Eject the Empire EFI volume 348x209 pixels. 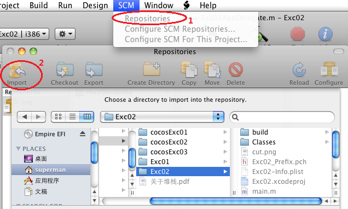pyautogui.click(x=83, y=134)
